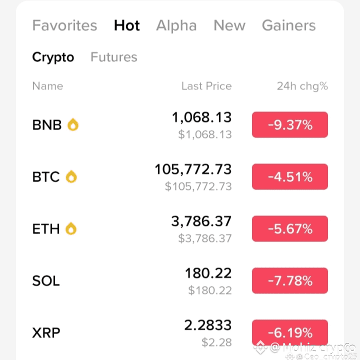Viewport: 360px width, 360px height.
Task: Sort by Last Price column header
Action: click(206, 86)
